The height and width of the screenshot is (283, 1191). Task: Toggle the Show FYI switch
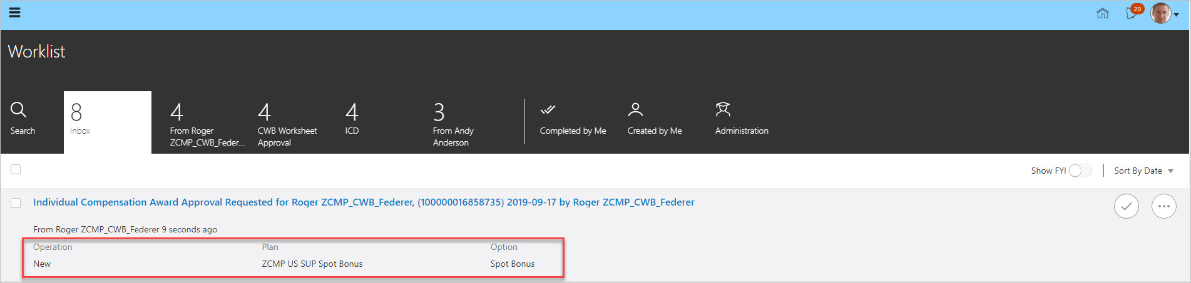click(x=1080, y=171)
